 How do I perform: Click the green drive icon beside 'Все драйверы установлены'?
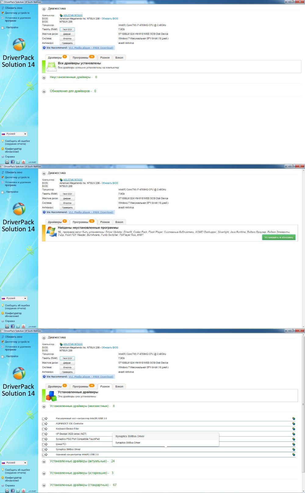(52, 67)
